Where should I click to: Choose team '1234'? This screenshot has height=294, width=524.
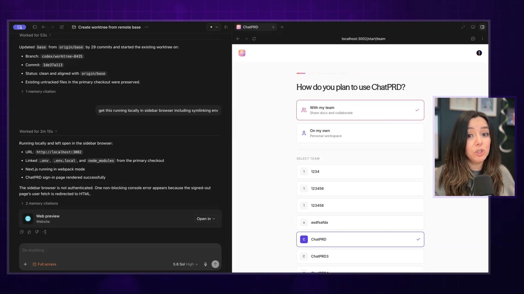click(x=360, y=171)
